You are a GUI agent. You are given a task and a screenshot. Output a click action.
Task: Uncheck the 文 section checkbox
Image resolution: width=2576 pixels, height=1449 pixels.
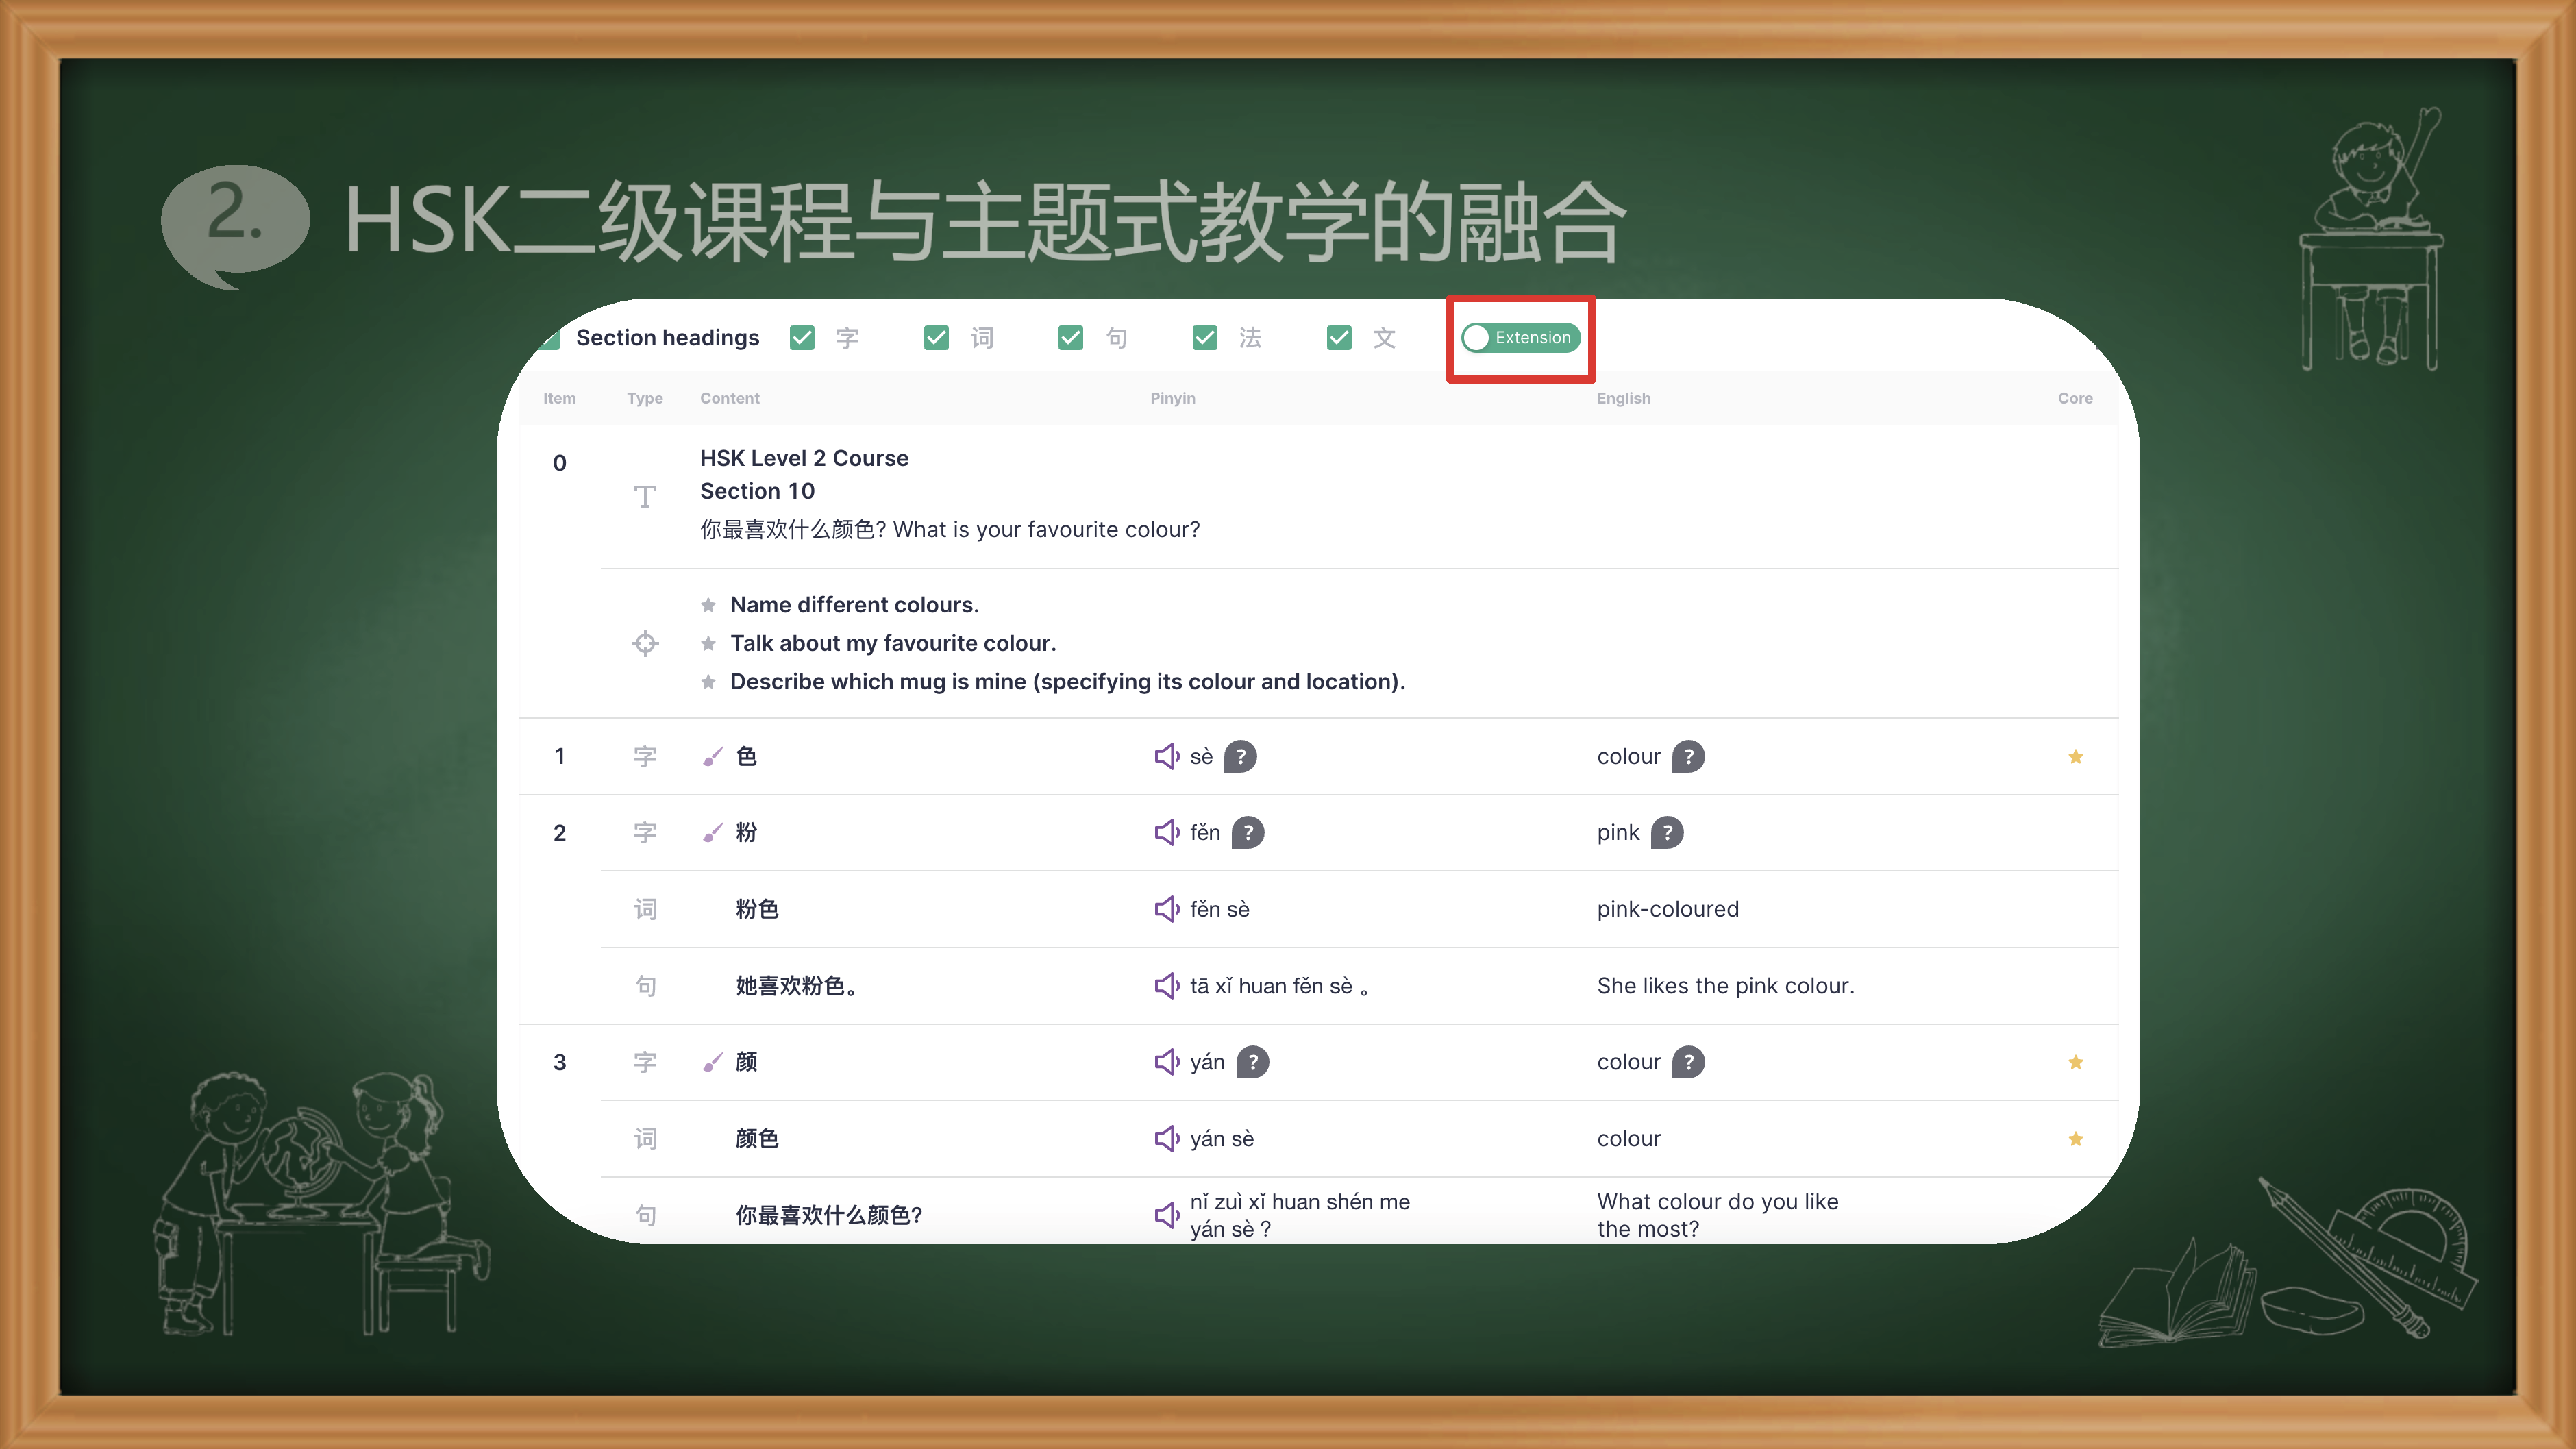(x=1339, y=338)
